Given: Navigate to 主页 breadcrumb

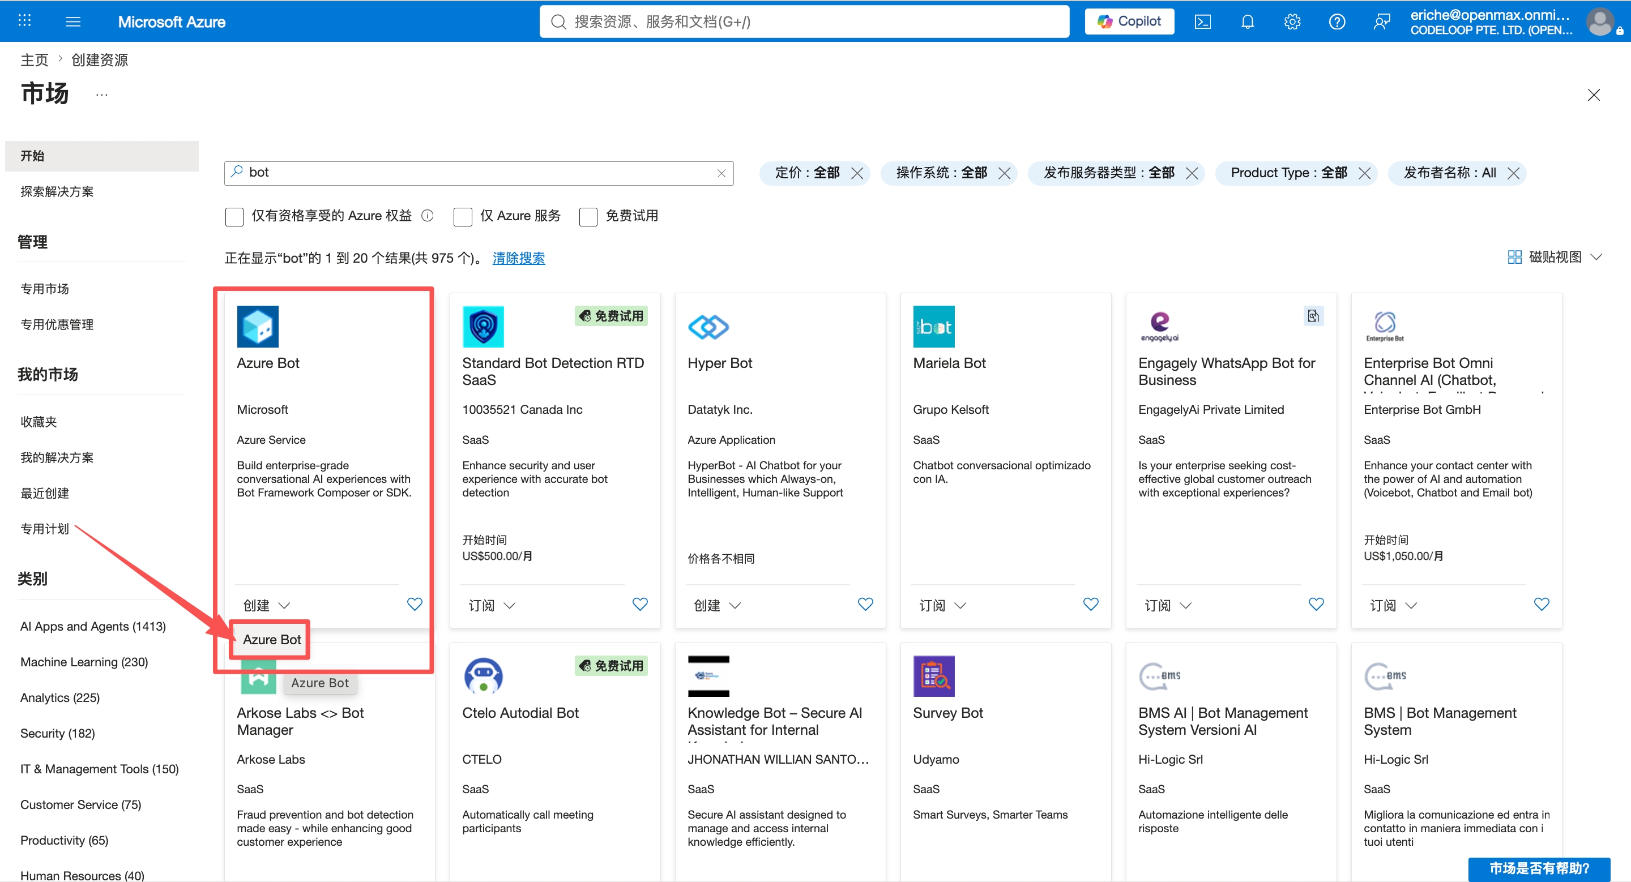Looking at the screenshot, I should (x=34, y=60).
